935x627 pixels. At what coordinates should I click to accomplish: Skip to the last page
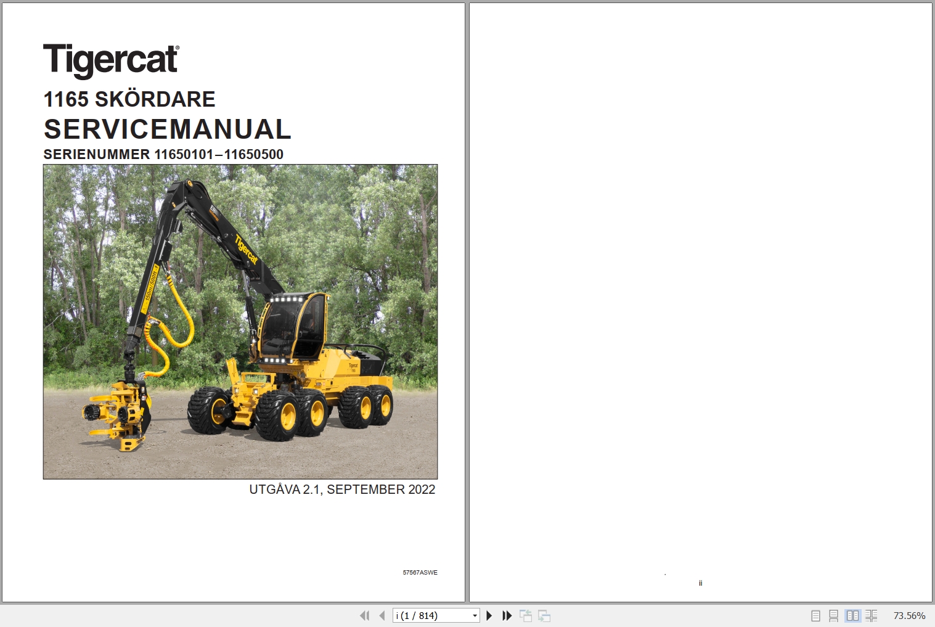(507, 615)
